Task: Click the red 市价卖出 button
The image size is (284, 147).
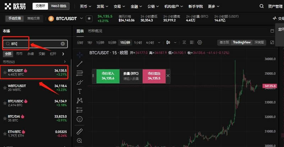Action: [x=154, y=76]
